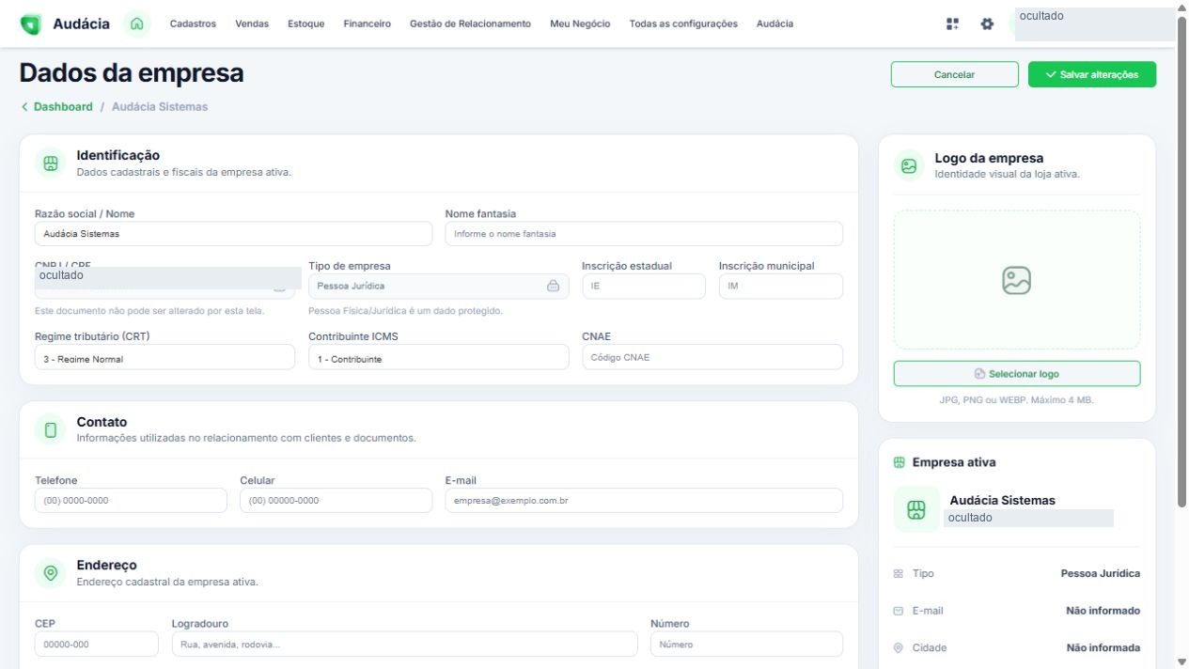Click the Audácia shield logo

pos(31,24)
